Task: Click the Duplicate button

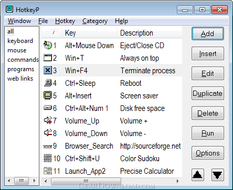Action: click(208, 93)
